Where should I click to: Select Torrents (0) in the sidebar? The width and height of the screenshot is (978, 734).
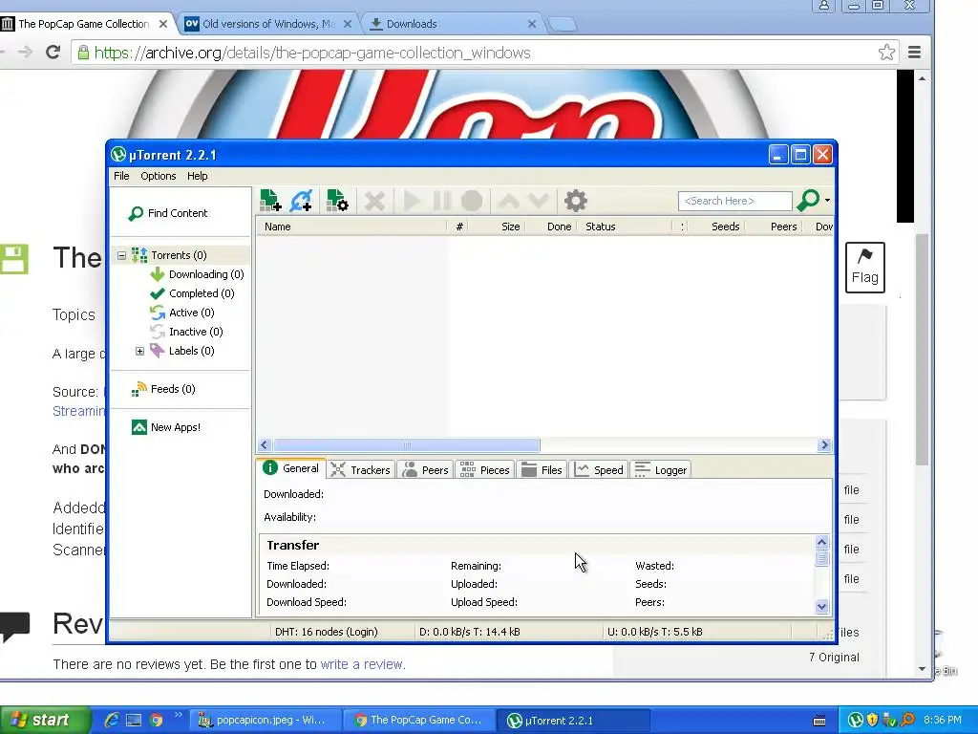[x=179, y=255]
